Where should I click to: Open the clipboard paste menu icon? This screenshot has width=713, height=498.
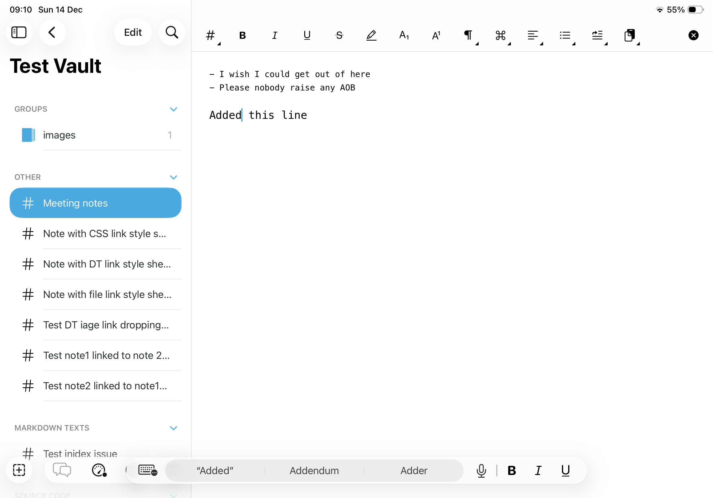629,35
